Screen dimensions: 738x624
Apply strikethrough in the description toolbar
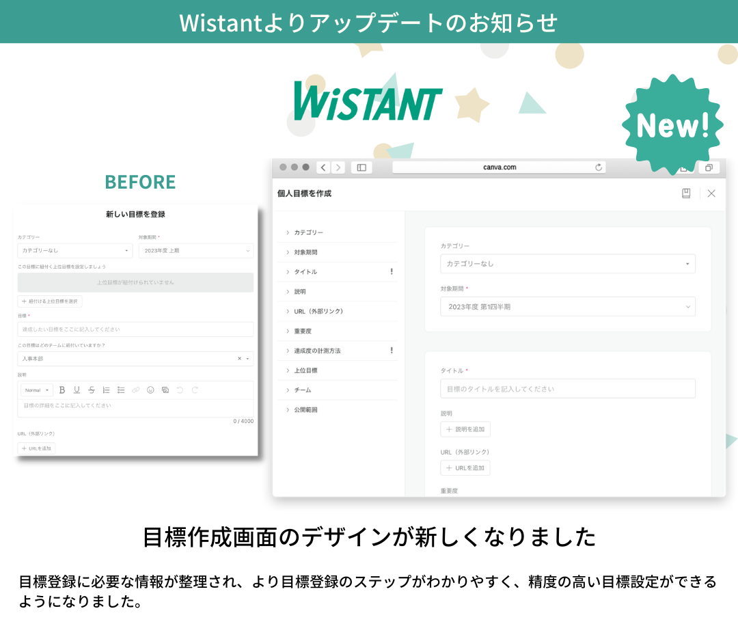92,390
